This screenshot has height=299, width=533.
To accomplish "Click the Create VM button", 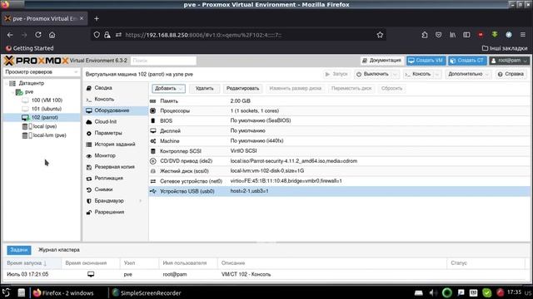I will point(426,61).
